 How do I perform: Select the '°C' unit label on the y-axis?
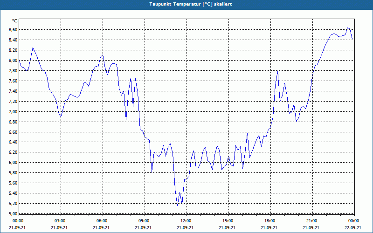click(x=15, y=21)
